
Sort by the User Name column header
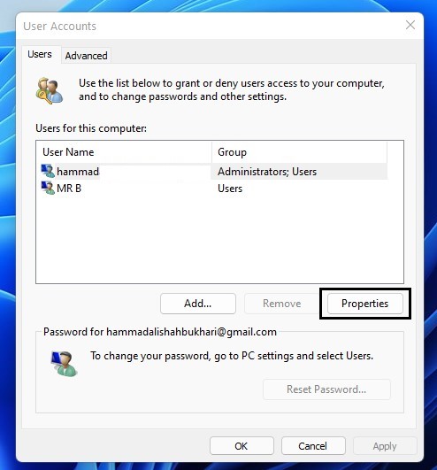[124, 152]
